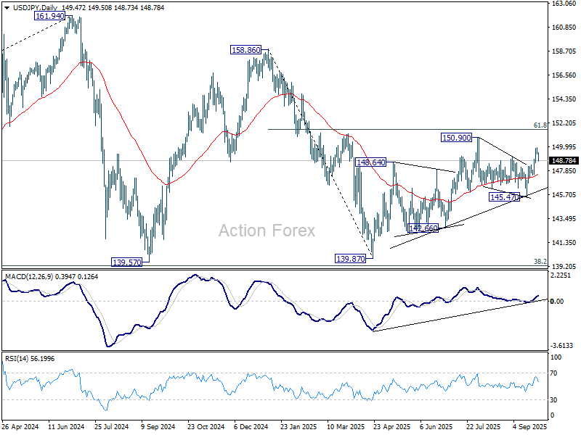Viewport: 581px width, 435px height.
Task: Select the 61.8 Fibonacci level line
Action: [407, 129]
